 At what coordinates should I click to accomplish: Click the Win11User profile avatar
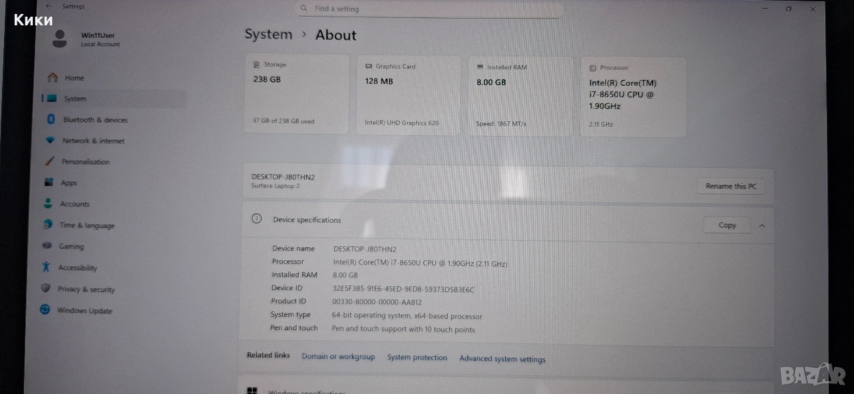click(60, 39)
